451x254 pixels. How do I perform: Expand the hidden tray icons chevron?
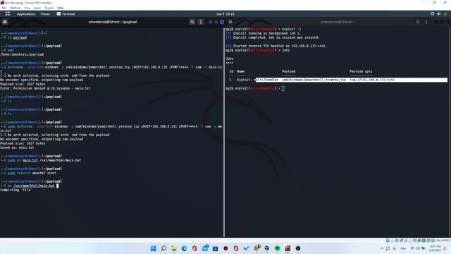point(382,248)
